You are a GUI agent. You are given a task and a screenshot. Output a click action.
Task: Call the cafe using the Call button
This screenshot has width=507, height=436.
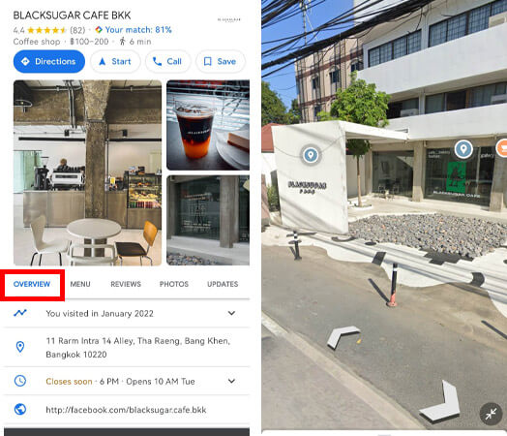167,61
